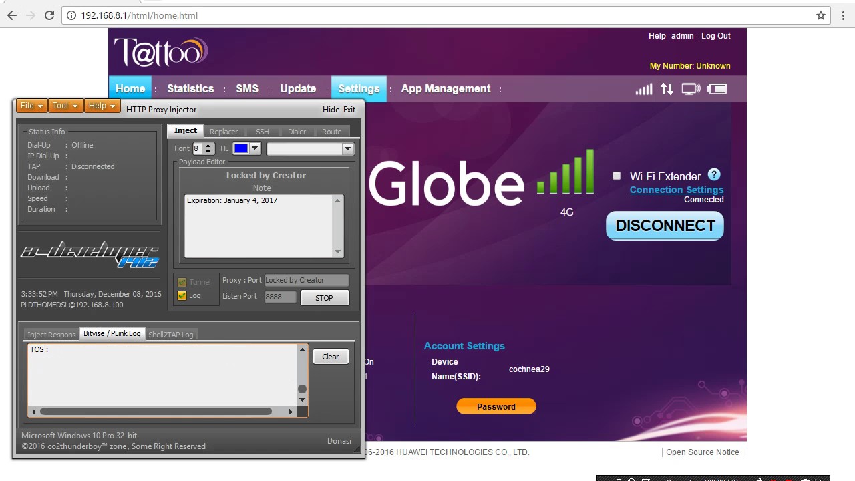Click the site info icon in address bar
The height and width of the screenshot is (481, 855).
pos(71,15)
